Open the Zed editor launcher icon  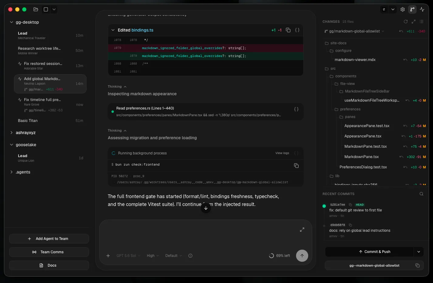coord(384,9)
